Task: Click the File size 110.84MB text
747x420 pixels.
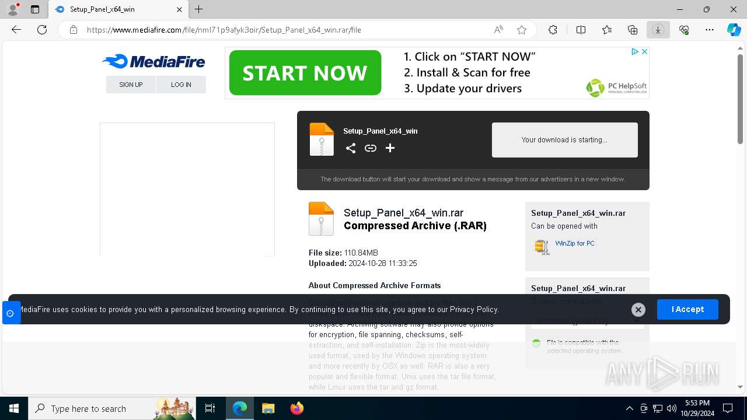Action: [x=343, y=253]
